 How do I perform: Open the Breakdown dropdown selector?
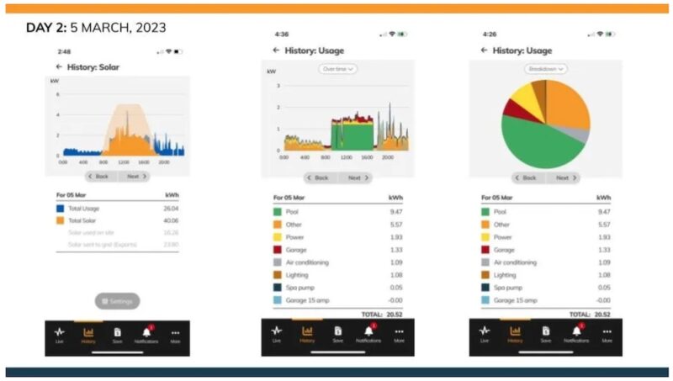click(x=545, y=69)
